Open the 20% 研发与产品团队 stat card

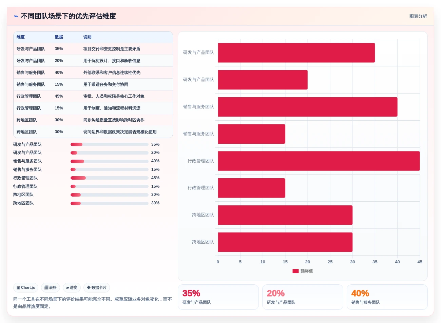point(303,297)
